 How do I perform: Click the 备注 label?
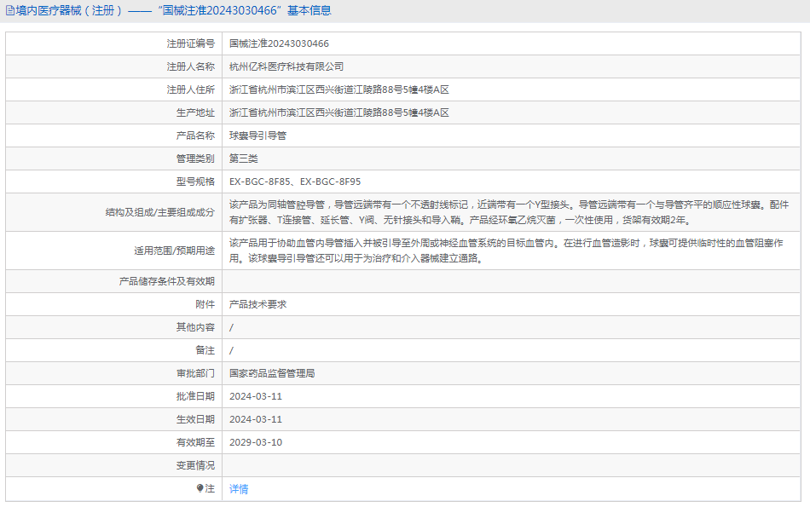[205, 350]
